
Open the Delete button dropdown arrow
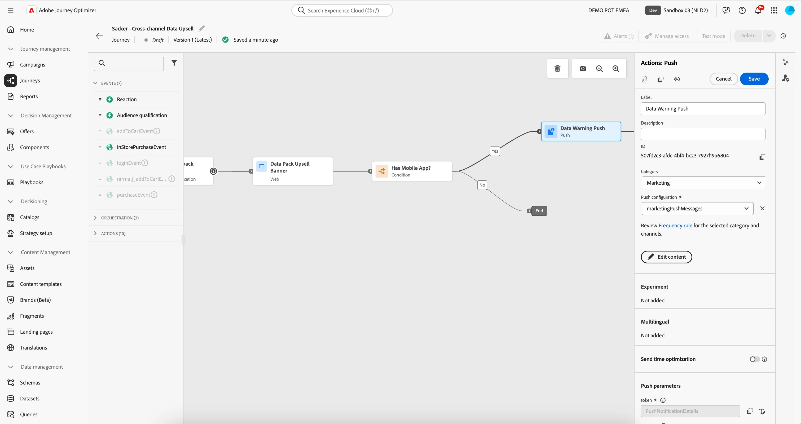click(x=769, y=36)
